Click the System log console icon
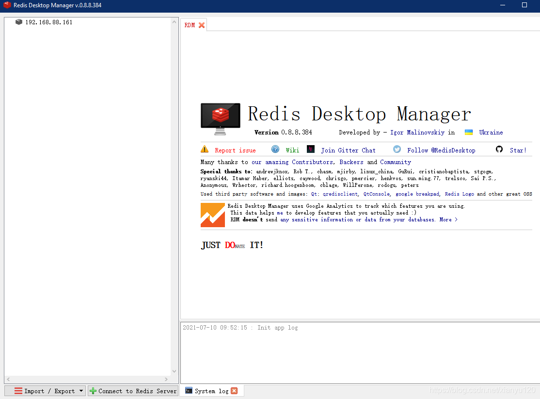 pyautogui.click(x=189, y=390)
